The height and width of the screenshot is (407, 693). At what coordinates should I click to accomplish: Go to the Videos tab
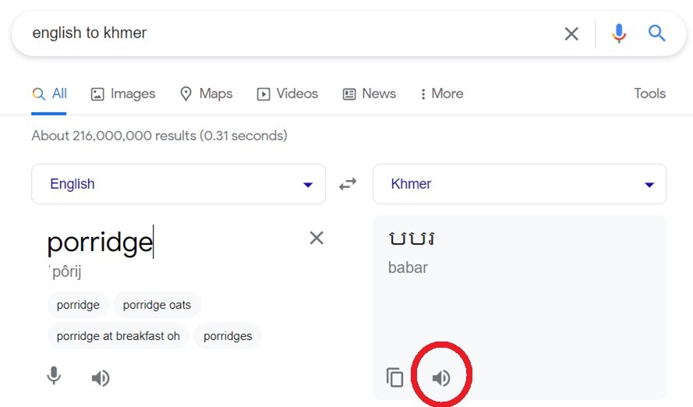click(288, 94)
